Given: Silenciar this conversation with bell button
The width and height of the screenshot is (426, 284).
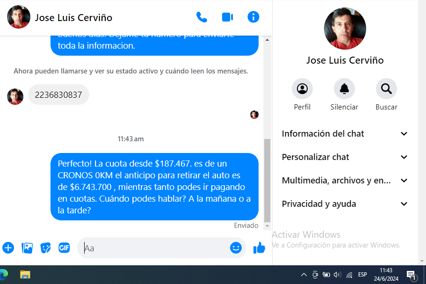Looking at the screenshot, I should pos(344,89).
